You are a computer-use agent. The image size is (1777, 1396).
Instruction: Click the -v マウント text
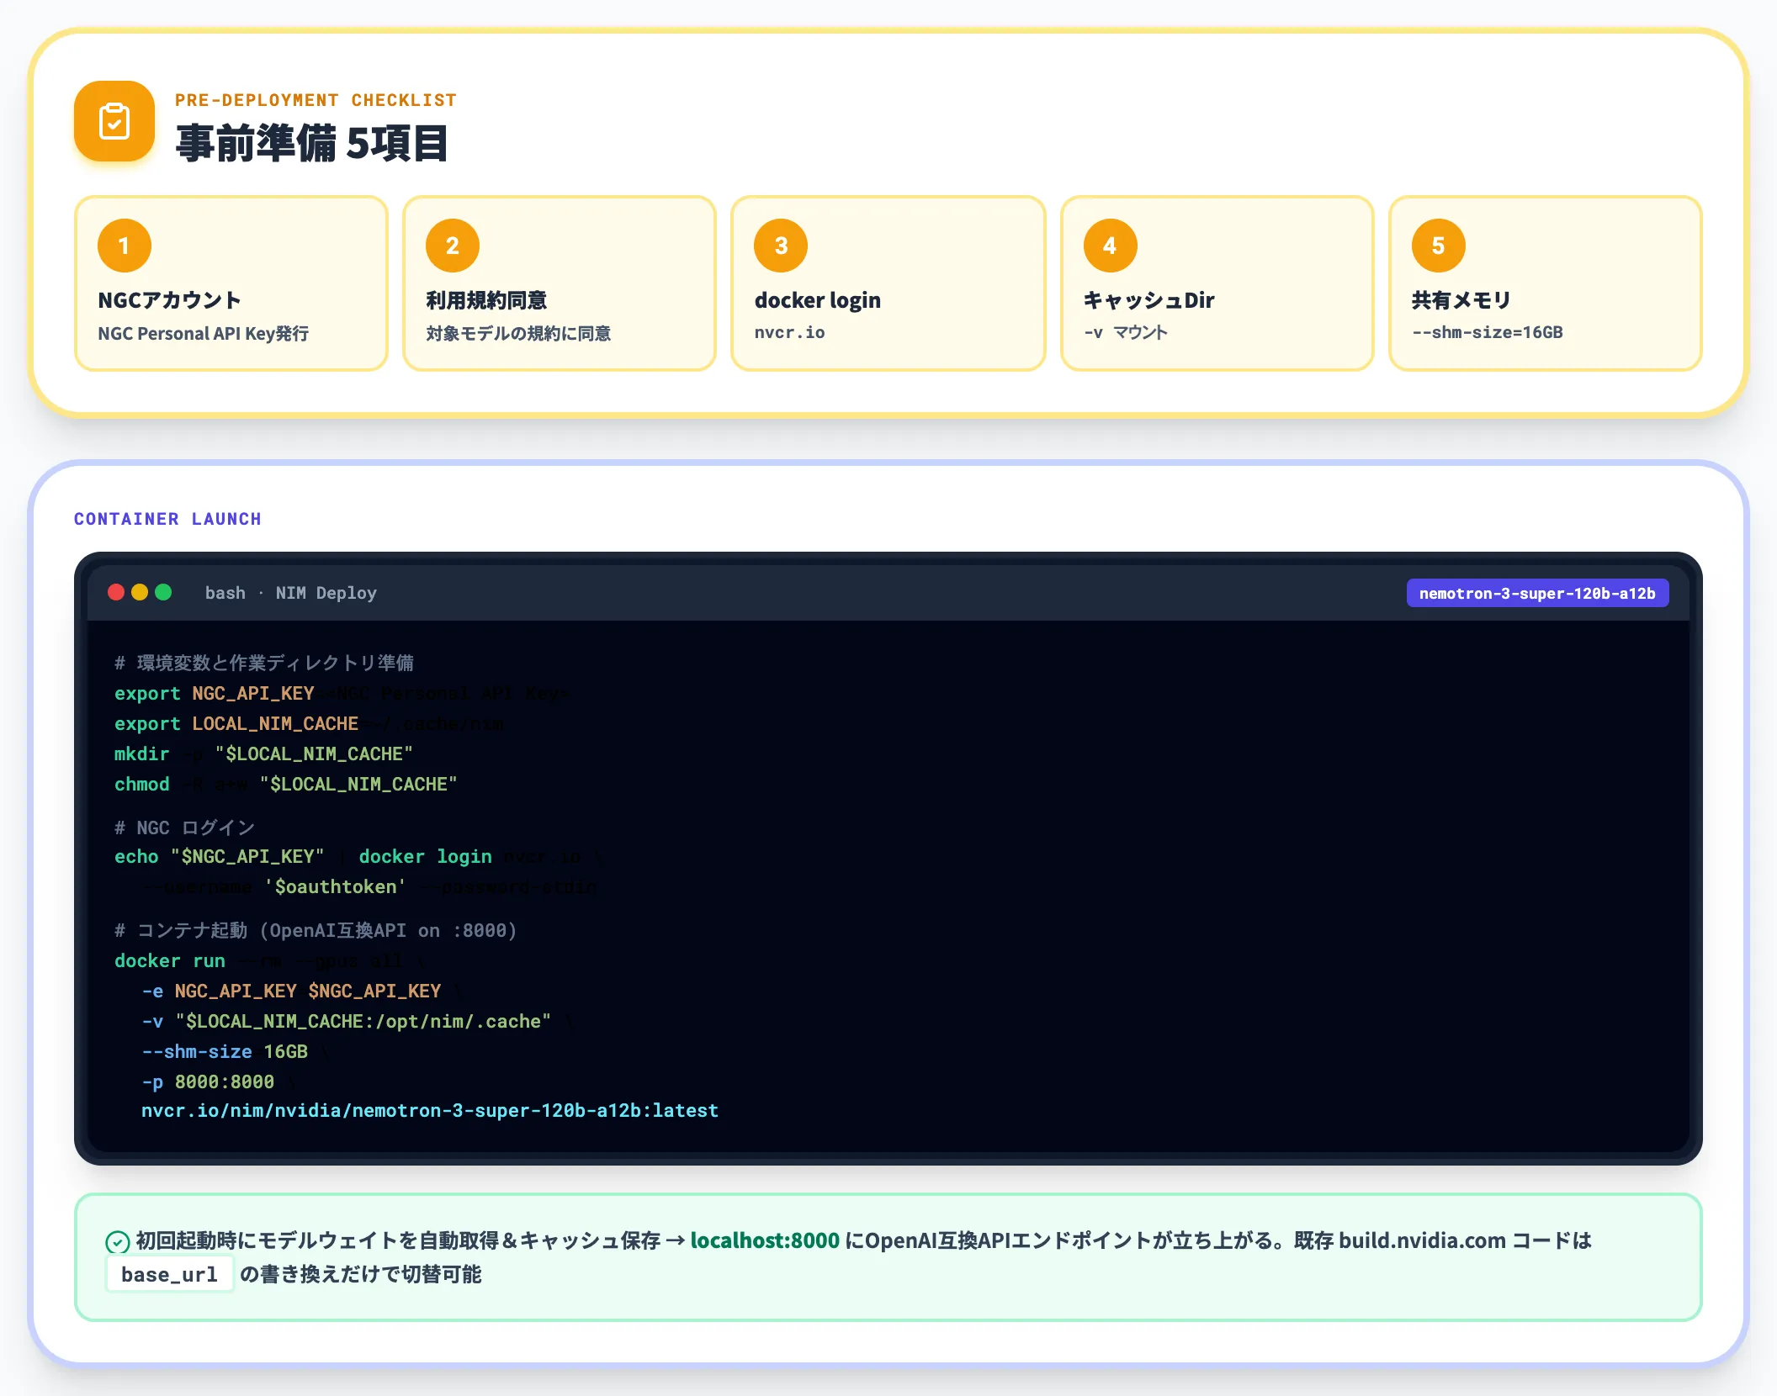(1126, 332)
